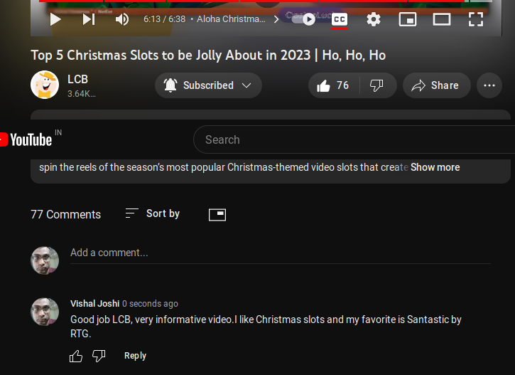Viewport: 515px width, 375px height.
Task: Skip to next video
Action: tap(89, 19)
